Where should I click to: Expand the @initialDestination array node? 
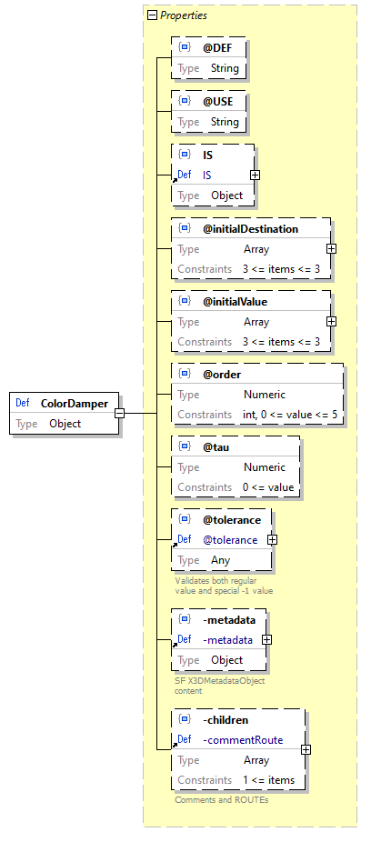point(331,248)
